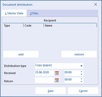Click the add recipient button
The image size is (102, 97).
(21, 54)
